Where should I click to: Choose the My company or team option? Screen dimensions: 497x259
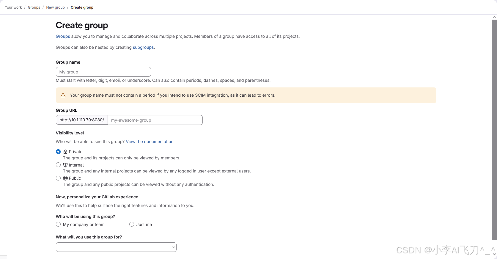pyautogui.click(x=58, y=225)
